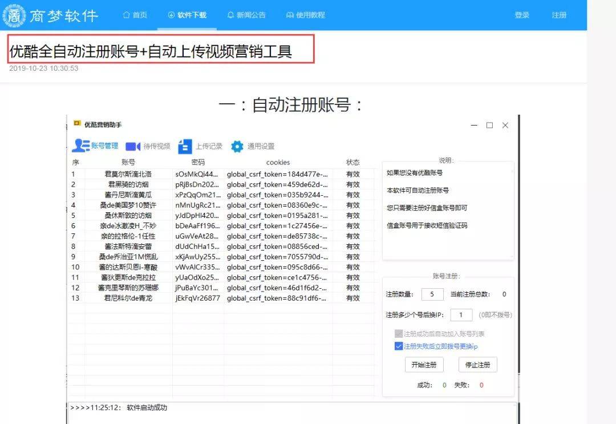Select account row 蔷狄更斯de克拉拉
The width and height of the screenshot is (616, 424).
(221, 277)
